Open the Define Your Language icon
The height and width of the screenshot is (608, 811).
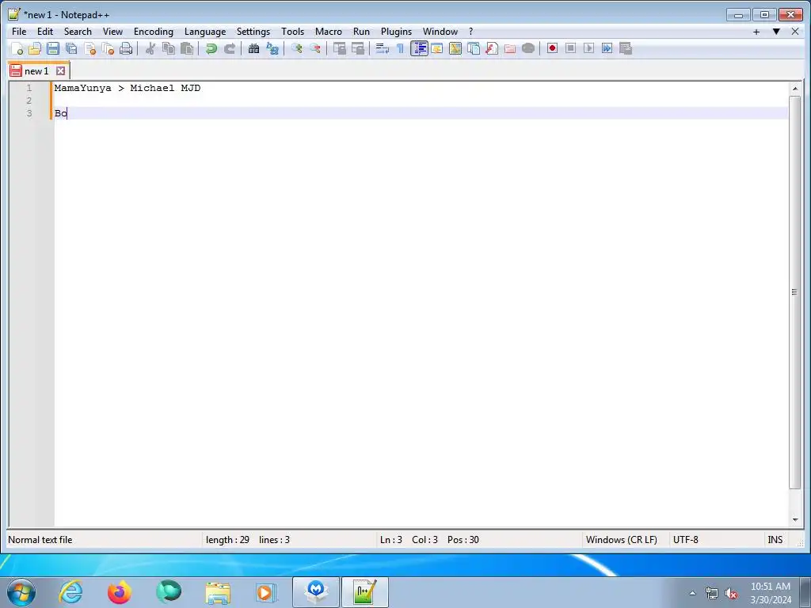[437, 48]
